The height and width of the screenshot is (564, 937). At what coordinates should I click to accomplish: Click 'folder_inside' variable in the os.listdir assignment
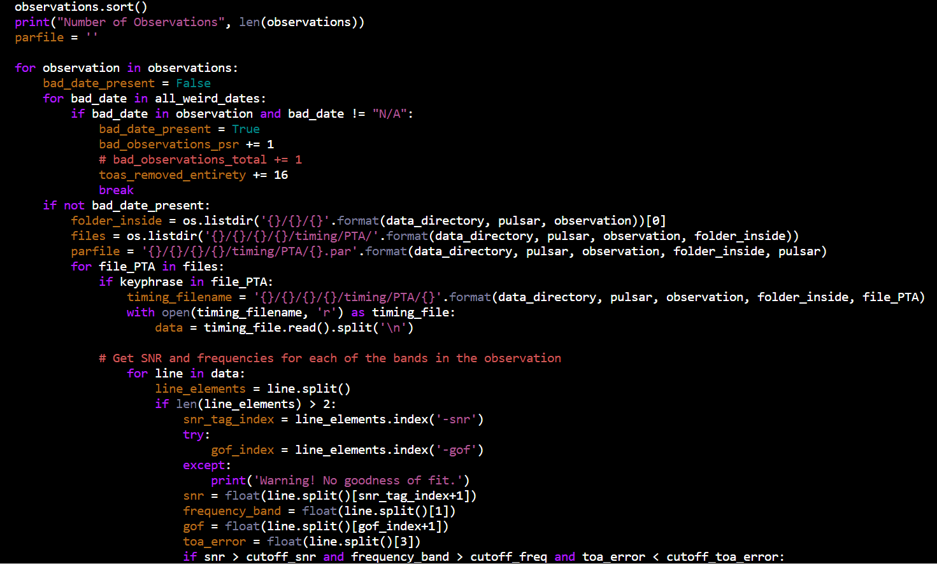(x=117, y=221)
